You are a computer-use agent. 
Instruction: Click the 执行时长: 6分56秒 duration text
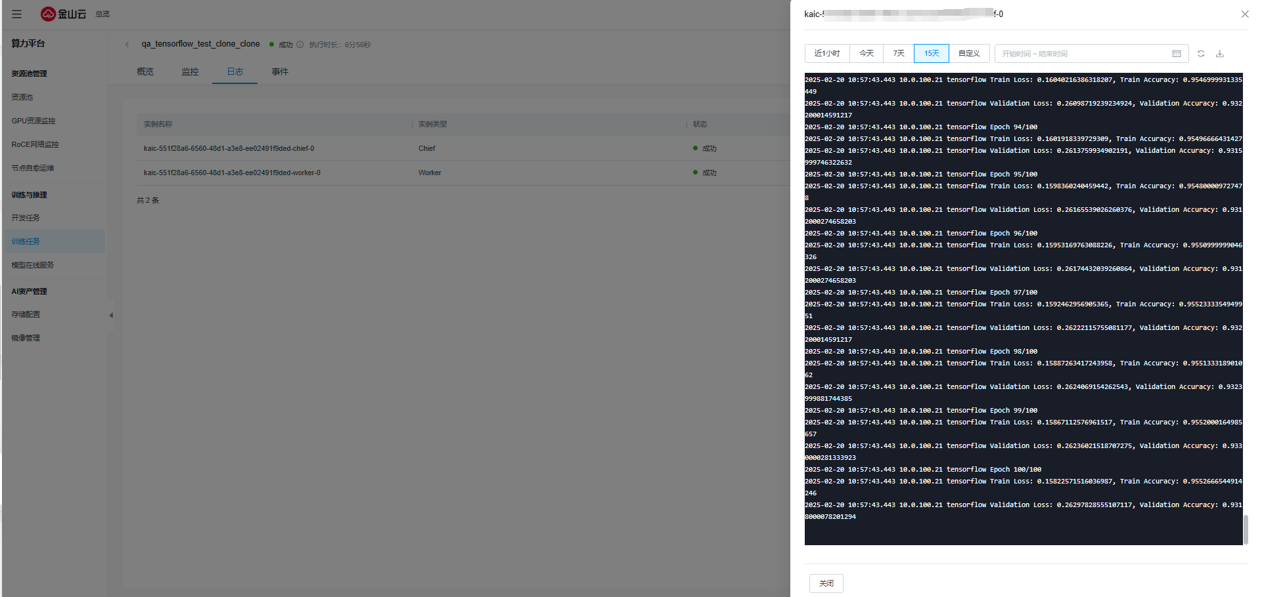pos(340,45)
